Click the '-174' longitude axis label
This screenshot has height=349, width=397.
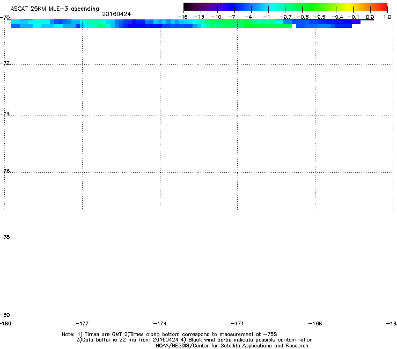click(160, 323)
